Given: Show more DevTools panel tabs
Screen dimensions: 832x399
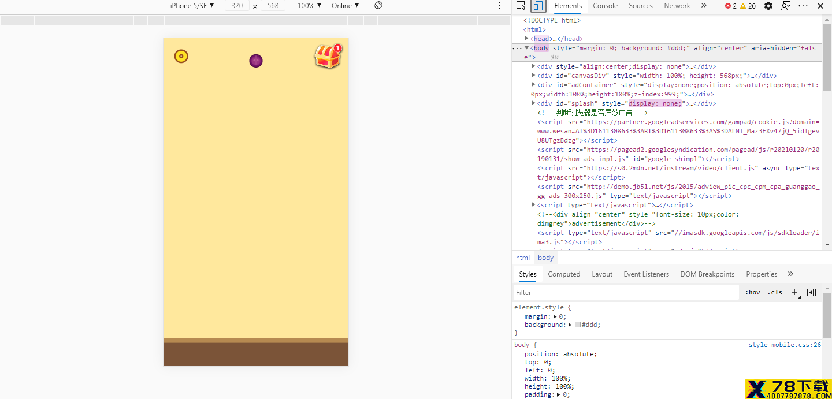Looking at the screenshot, I should click(704, 6).
